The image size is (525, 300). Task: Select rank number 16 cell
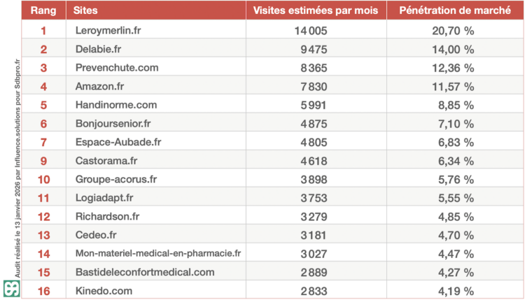[43, 290]
